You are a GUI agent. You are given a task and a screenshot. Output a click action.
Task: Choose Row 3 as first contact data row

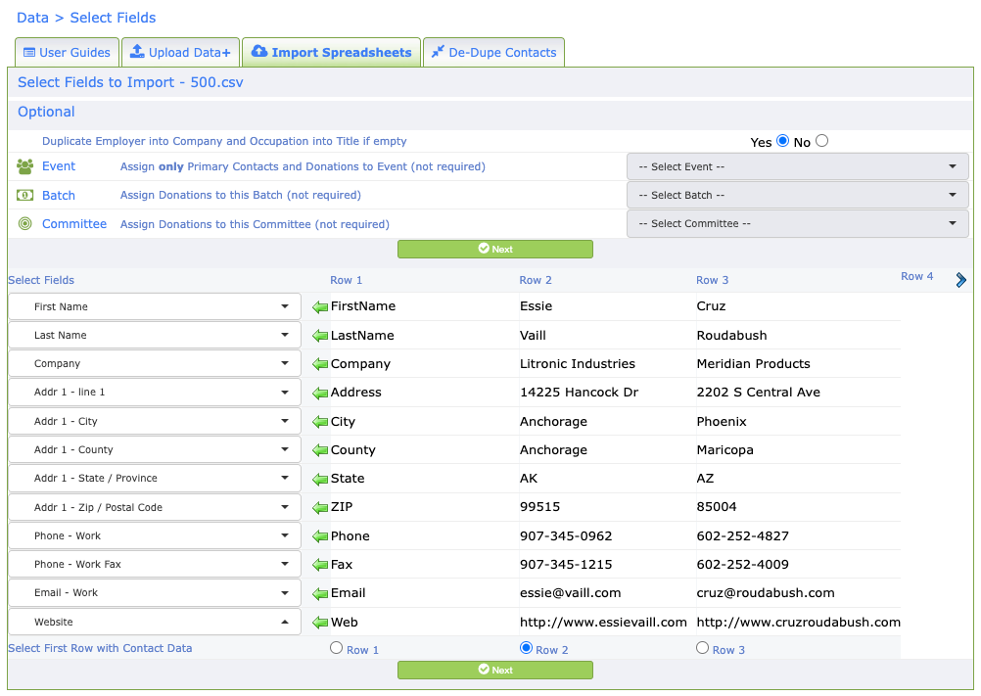click(703, 648)
